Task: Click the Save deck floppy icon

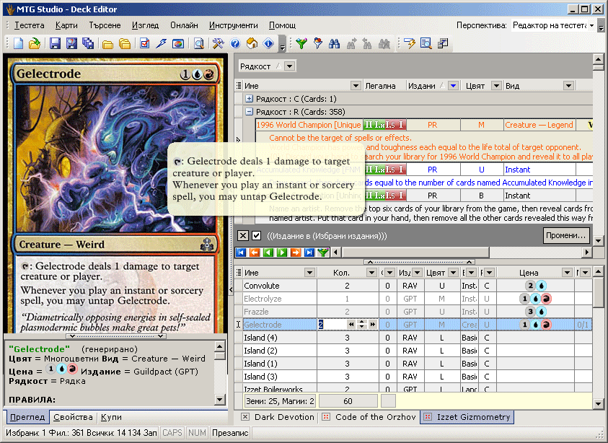Action: 55,43
